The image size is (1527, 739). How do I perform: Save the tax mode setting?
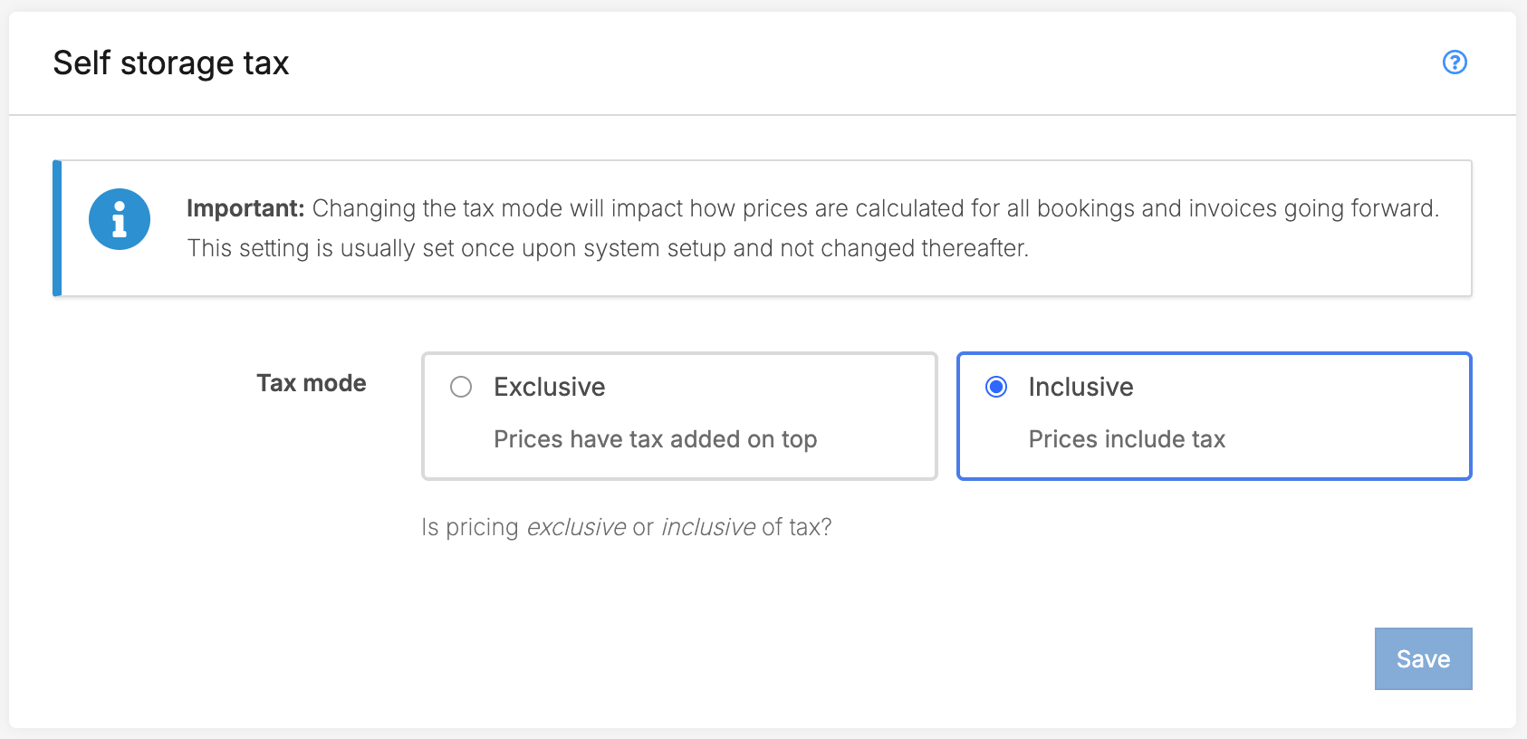(1423, 658)
